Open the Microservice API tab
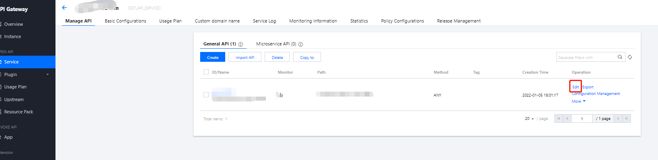 (x=276, y=44)
